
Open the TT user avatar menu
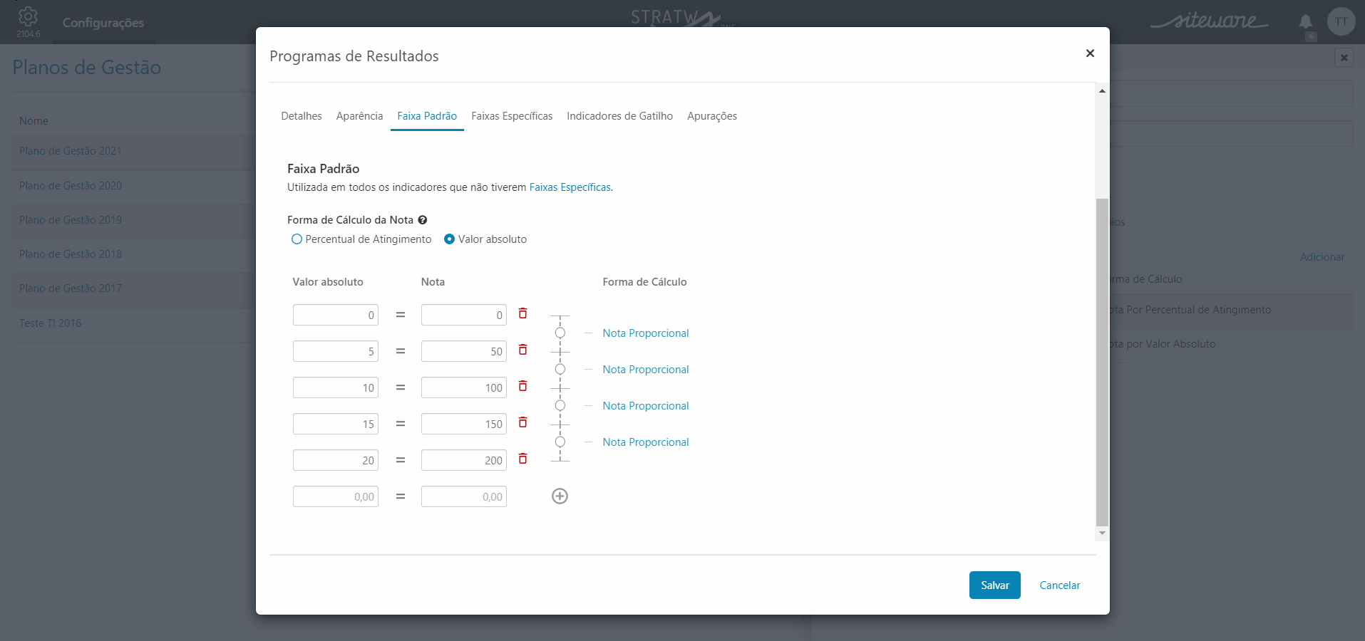[1341, 21]
